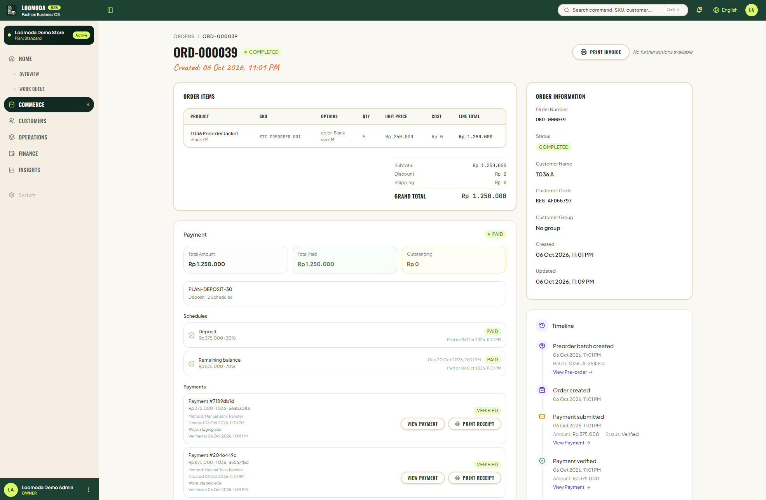Click the T036 Preorder Jacket product name
This screenshot has width=766, height=500.
click(x=214, y=133)
